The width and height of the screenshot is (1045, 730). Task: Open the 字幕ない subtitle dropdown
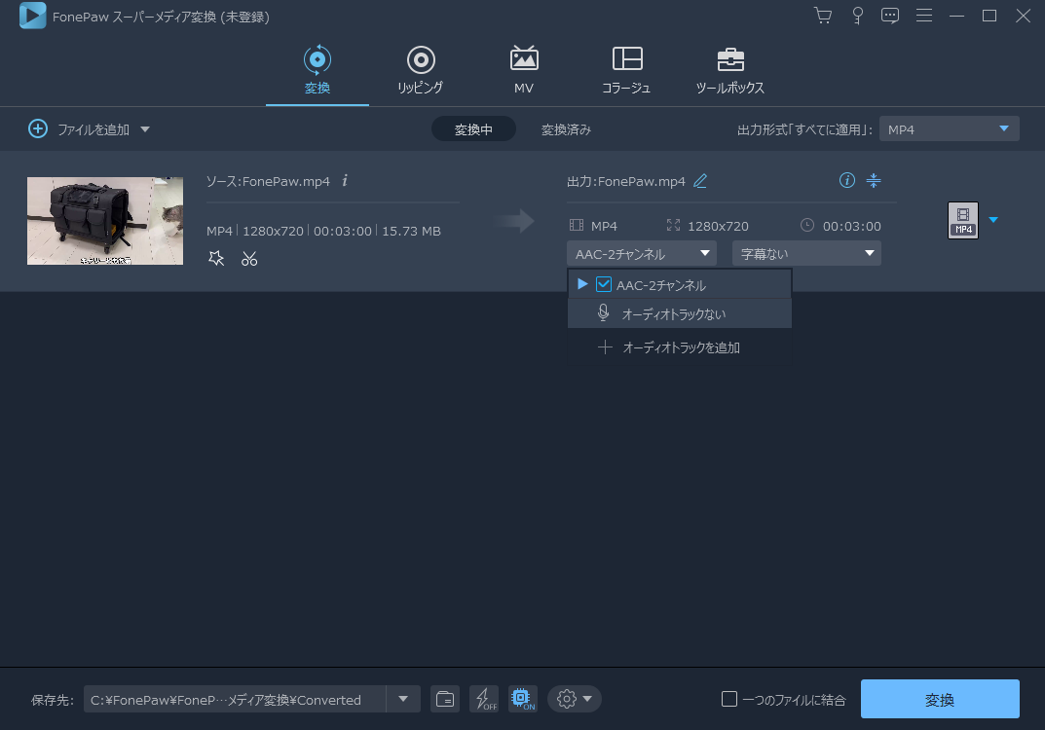(806, 253)
